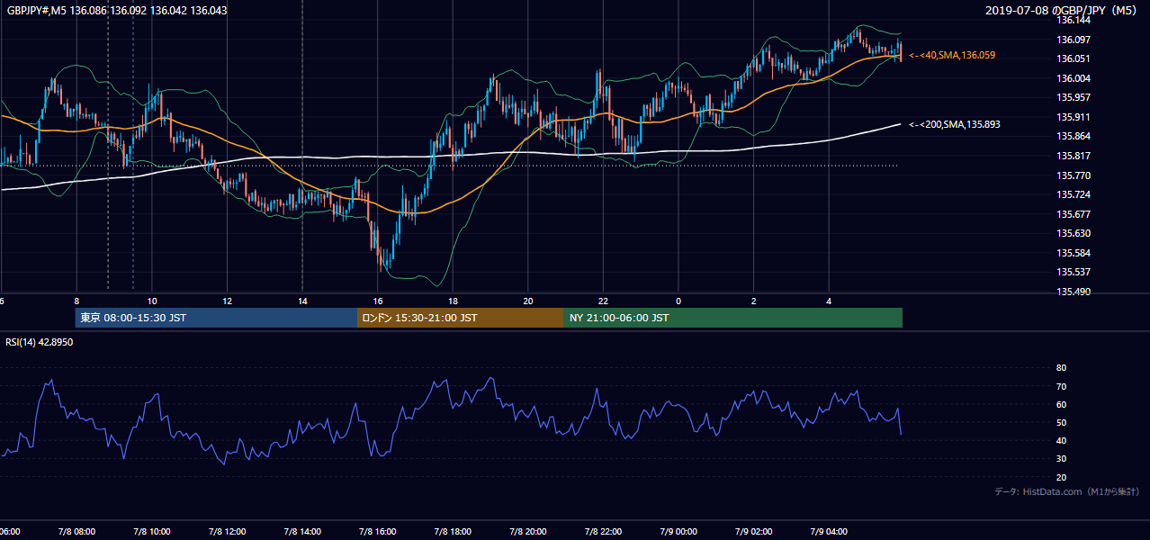The height and width of the screenshot is (540, 1150).
Task: Click price axis value 135.537
Action: (1073, 272)
